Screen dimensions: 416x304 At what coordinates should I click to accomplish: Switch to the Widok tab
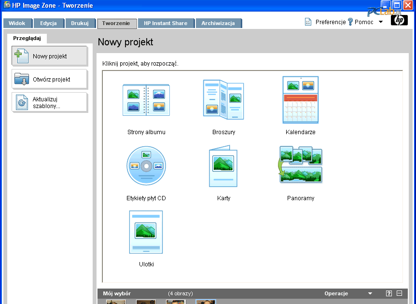click(x=18, y=23)
